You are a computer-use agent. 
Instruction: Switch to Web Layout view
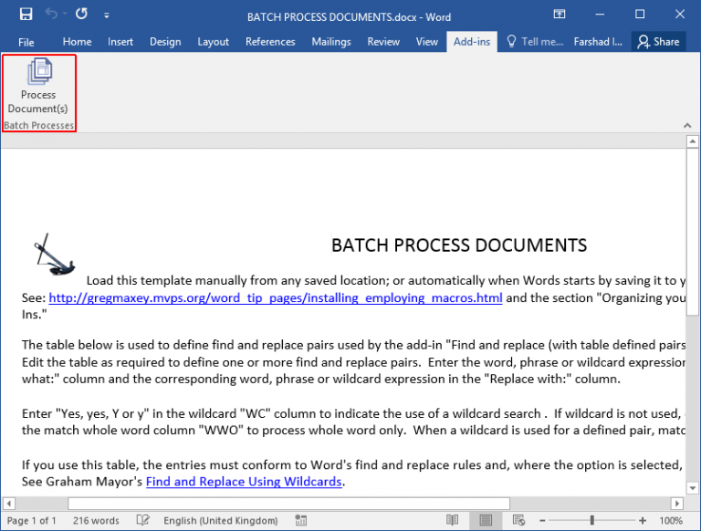(x=520, y=520)
